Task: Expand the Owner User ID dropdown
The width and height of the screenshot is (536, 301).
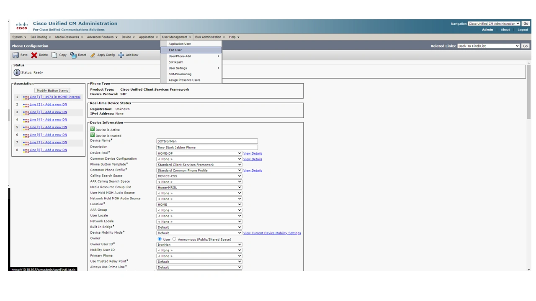Action: click(x=199, y=245)
